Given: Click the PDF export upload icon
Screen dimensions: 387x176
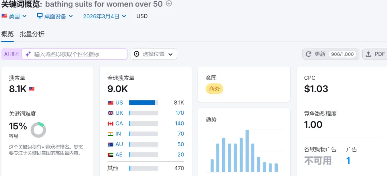Looking at the screenshot, I should point(368,54).
